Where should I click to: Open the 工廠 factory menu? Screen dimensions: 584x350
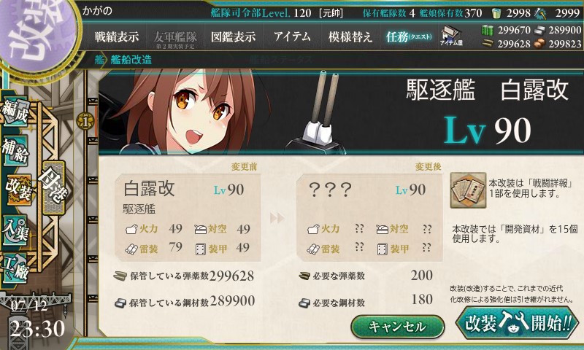point(15,268)
